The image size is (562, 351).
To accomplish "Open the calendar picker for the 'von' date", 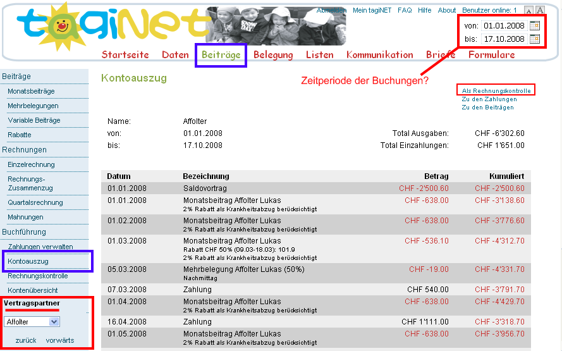I will (535, 26).
